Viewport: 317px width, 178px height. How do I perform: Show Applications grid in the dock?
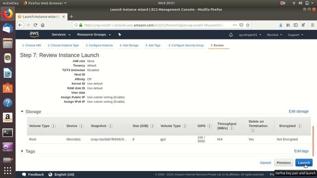[7, 171]
